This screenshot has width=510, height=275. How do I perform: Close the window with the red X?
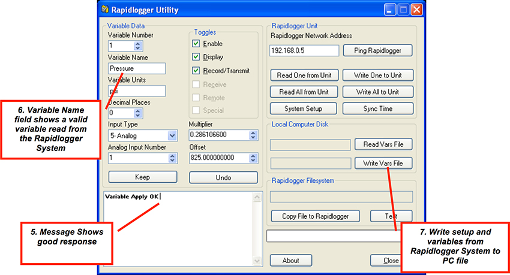[416, 10]
